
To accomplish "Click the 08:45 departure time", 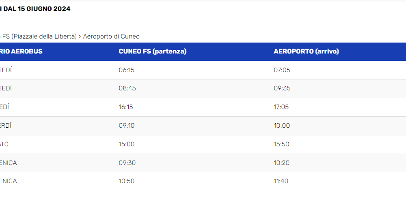I will [127, 88].
